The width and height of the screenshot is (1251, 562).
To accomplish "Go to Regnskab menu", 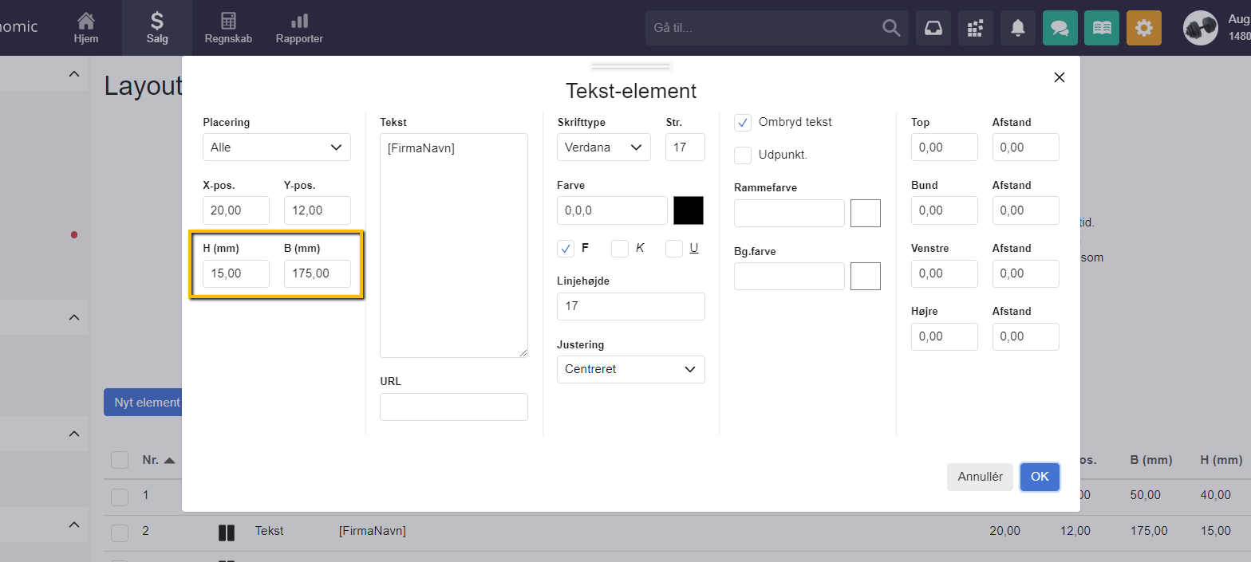I will pos(228,28).
